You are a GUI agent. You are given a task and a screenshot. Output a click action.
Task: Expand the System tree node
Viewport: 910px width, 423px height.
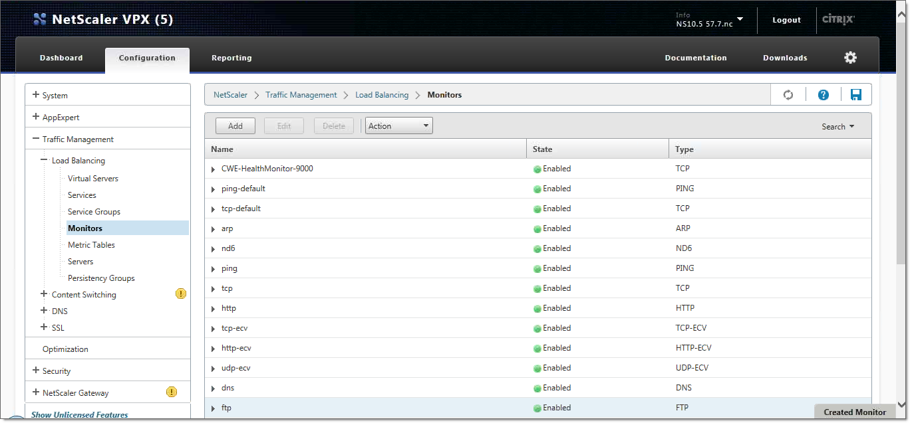point(36,95)
